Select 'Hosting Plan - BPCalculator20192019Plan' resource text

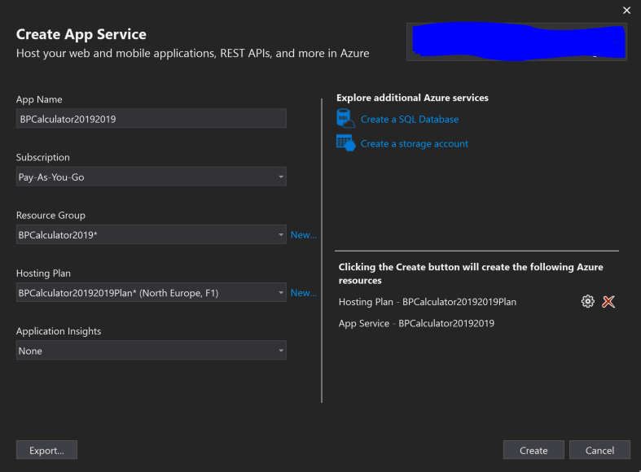tap(427, 302)
